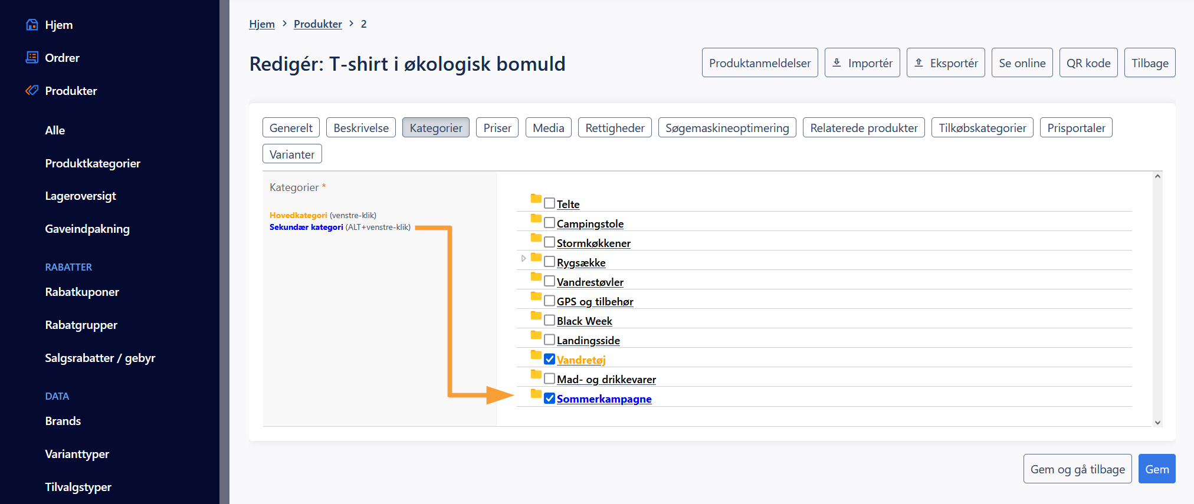Open the Søgemaskineoptimering tab
The image size is (1194, 504).
pos(727,127)
